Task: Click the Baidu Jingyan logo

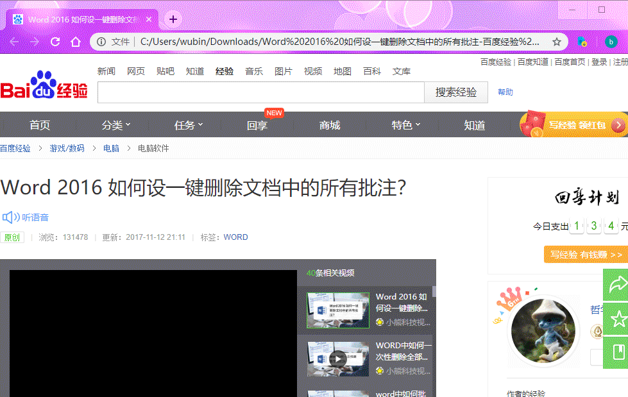Action: point(44,85)
